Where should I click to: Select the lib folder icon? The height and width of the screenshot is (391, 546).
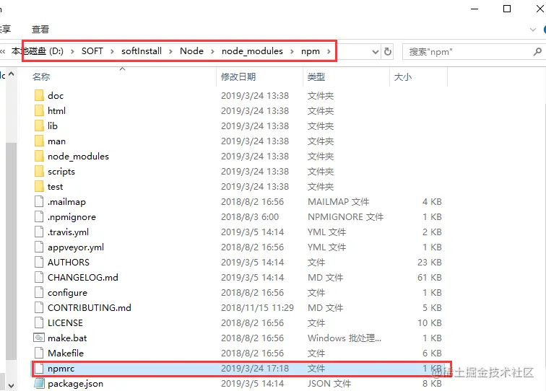[39, 126]
